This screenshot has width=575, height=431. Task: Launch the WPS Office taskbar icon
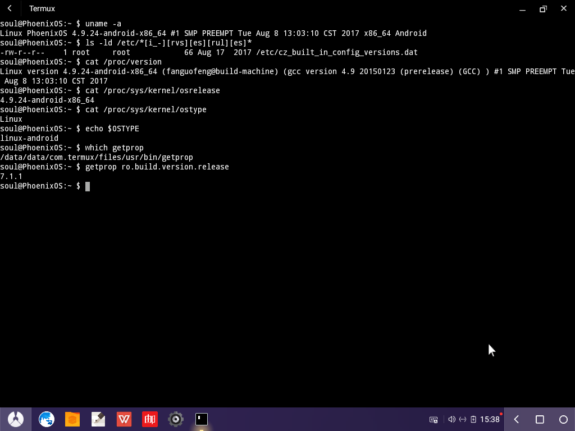[x=124, y=419]
